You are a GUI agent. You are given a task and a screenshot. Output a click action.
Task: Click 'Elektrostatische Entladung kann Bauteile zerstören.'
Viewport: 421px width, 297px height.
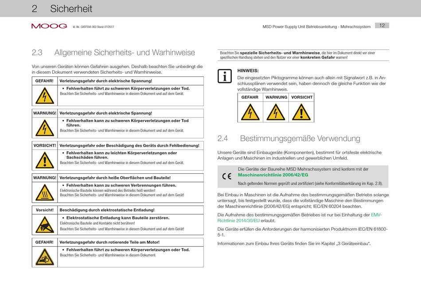coord(118,218)
